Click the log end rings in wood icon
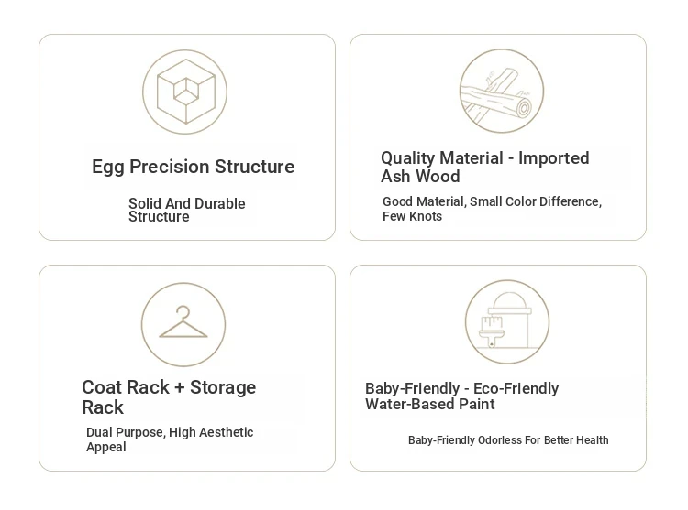This screenshot has height=510, width=688. tap(524, 109)
